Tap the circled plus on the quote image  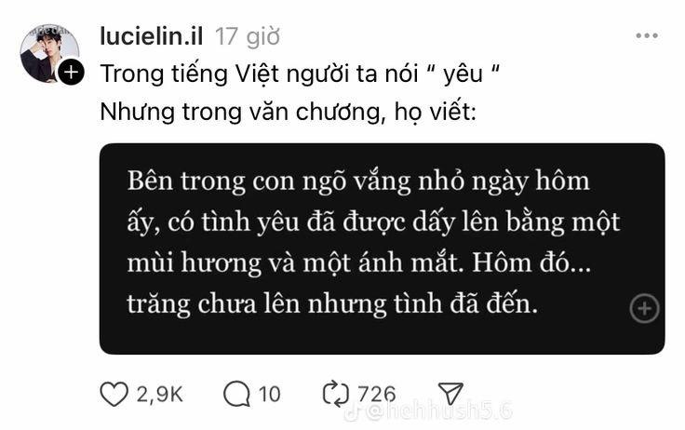pos(644,308)
